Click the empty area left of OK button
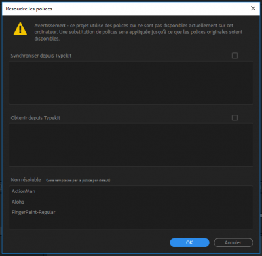262x256 pixels. coord(87,242)
